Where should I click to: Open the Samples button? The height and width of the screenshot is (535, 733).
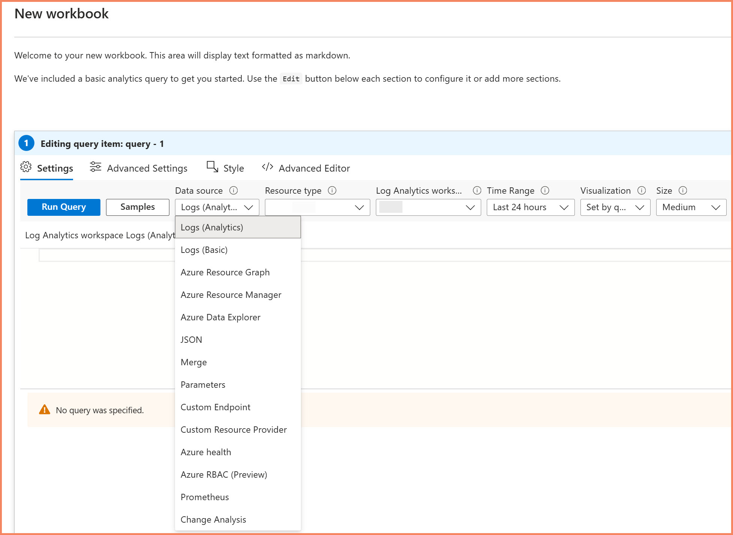tap(138, 207)
